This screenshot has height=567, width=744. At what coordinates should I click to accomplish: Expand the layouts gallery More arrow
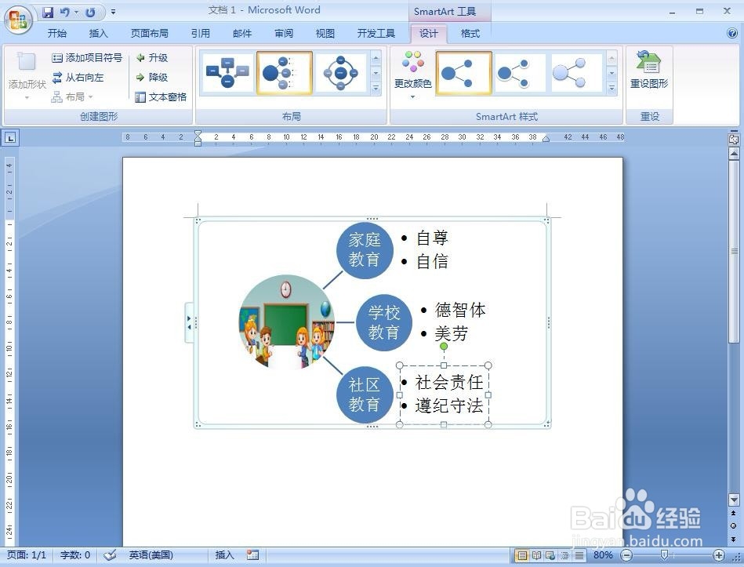(x=376, y=89)
